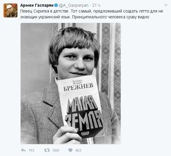Click the likes count 463
Screen dimensions: 171x156
click(78, 150)
